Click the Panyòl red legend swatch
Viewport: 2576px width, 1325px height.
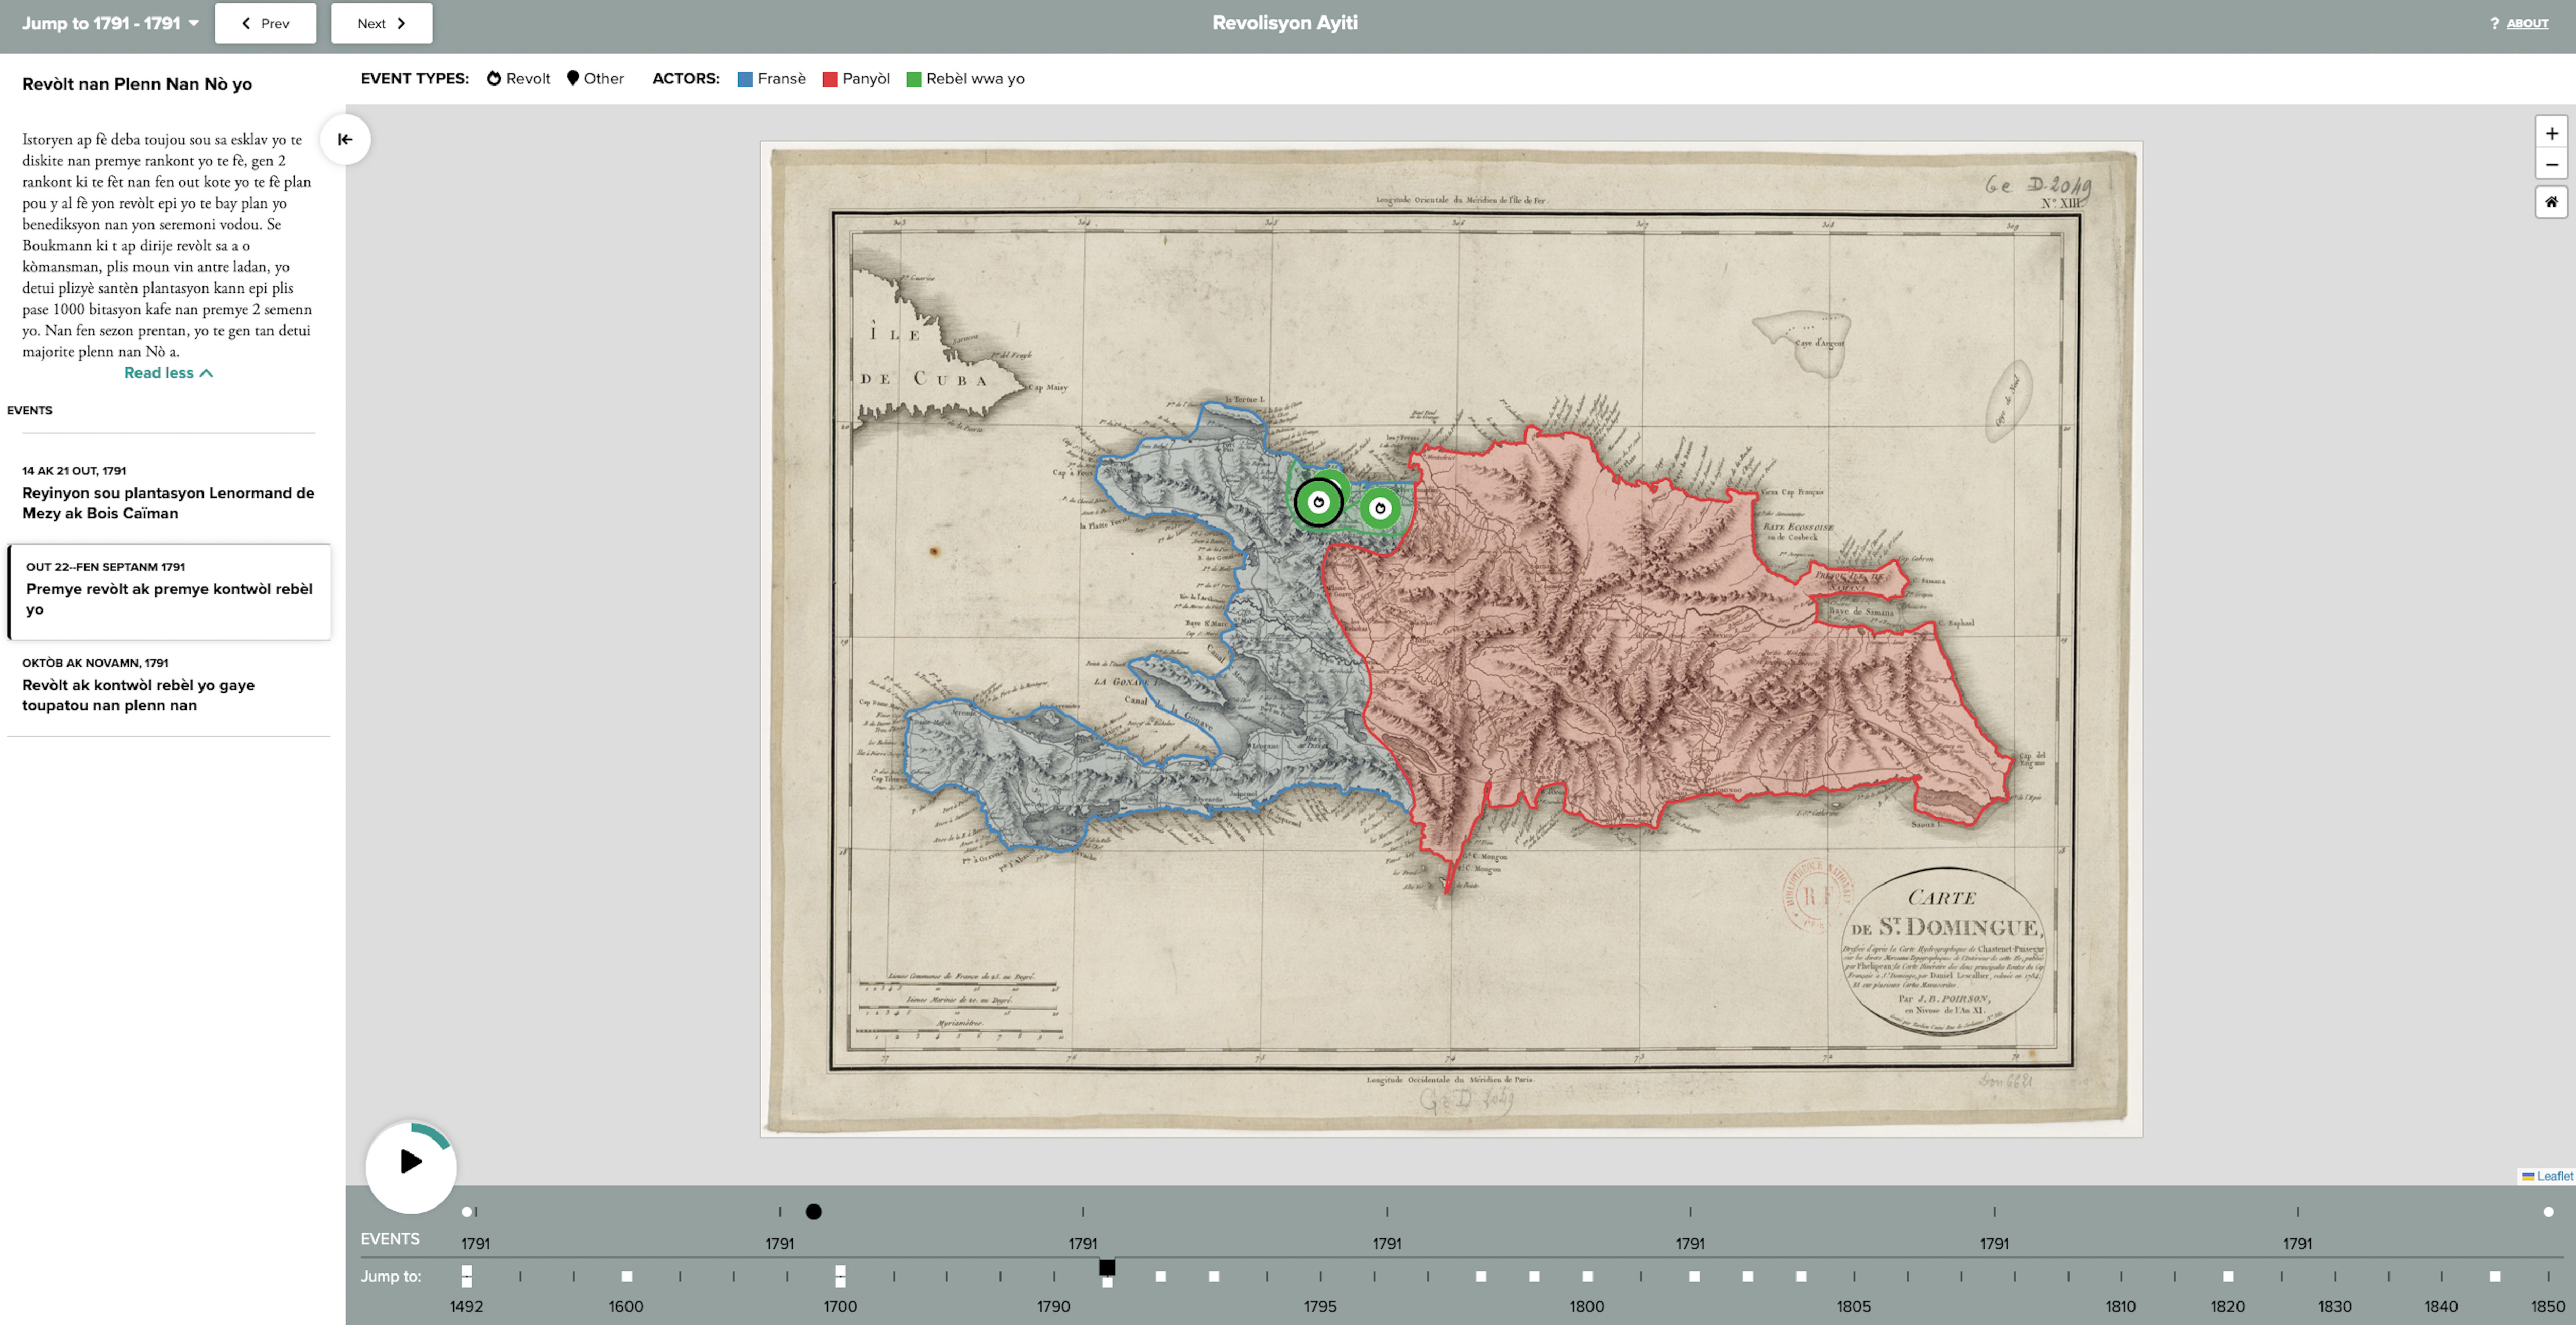pyautogui.click(x=830, y=79)
